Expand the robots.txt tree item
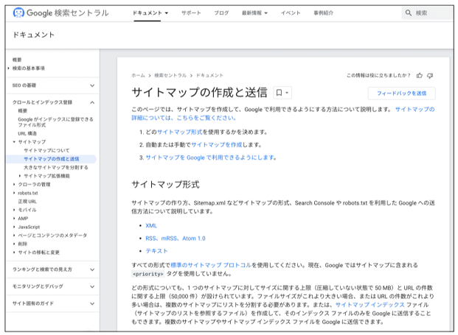 pos(14,193)
